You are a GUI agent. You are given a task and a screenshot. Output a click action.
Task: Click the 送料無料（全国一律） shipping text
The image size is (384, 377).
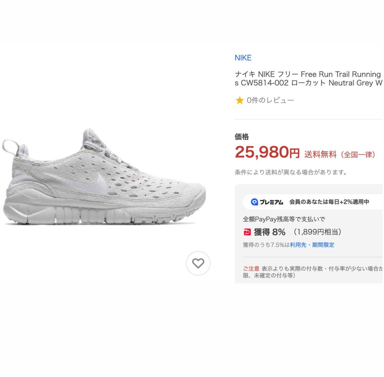[x=340, y=155]
